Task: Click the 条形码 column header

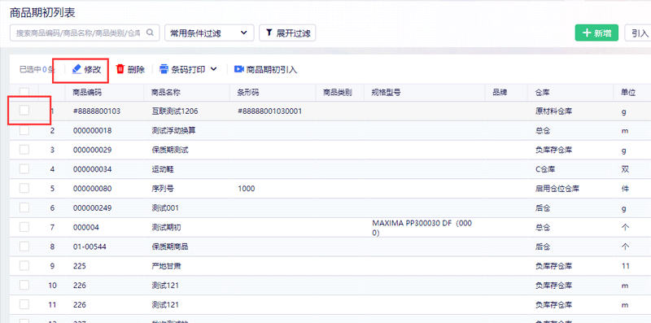Action: pos(248,92)
